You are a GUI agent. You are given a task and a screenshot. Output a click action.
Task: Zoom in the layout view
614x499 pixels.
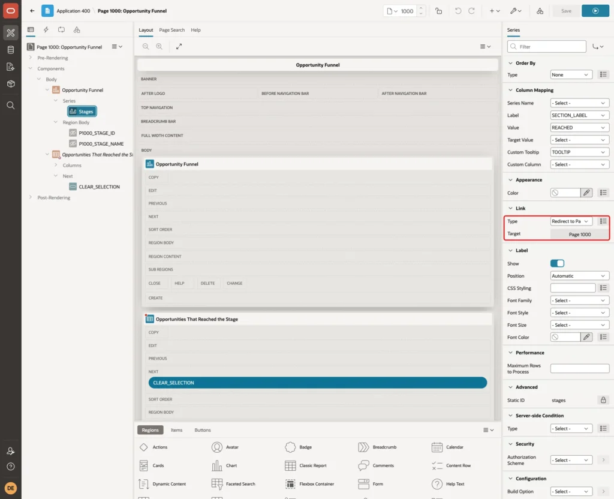[x=159, y=46]
